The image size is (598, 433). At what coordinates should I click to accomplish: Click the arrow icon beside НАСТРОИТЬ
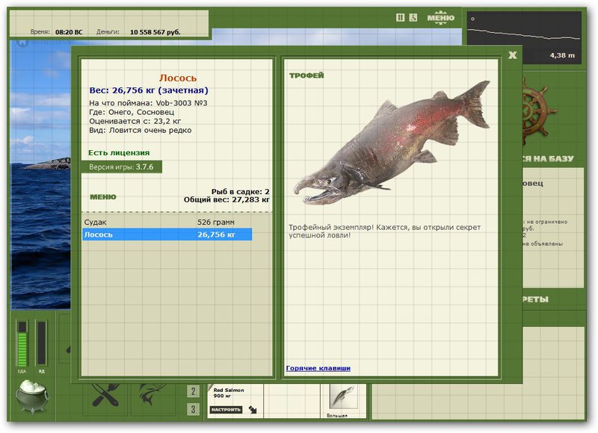coord(253,409)
